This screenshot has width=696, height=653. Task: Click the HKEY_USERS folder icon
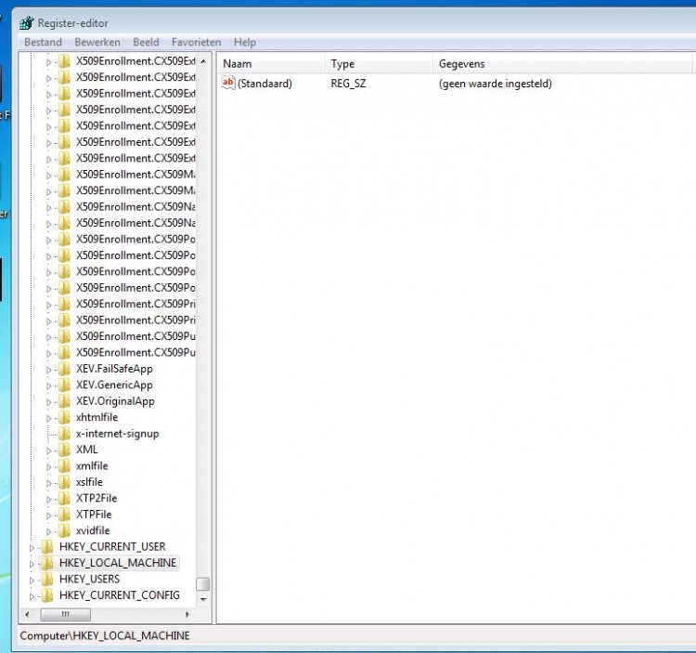point(47,579)
